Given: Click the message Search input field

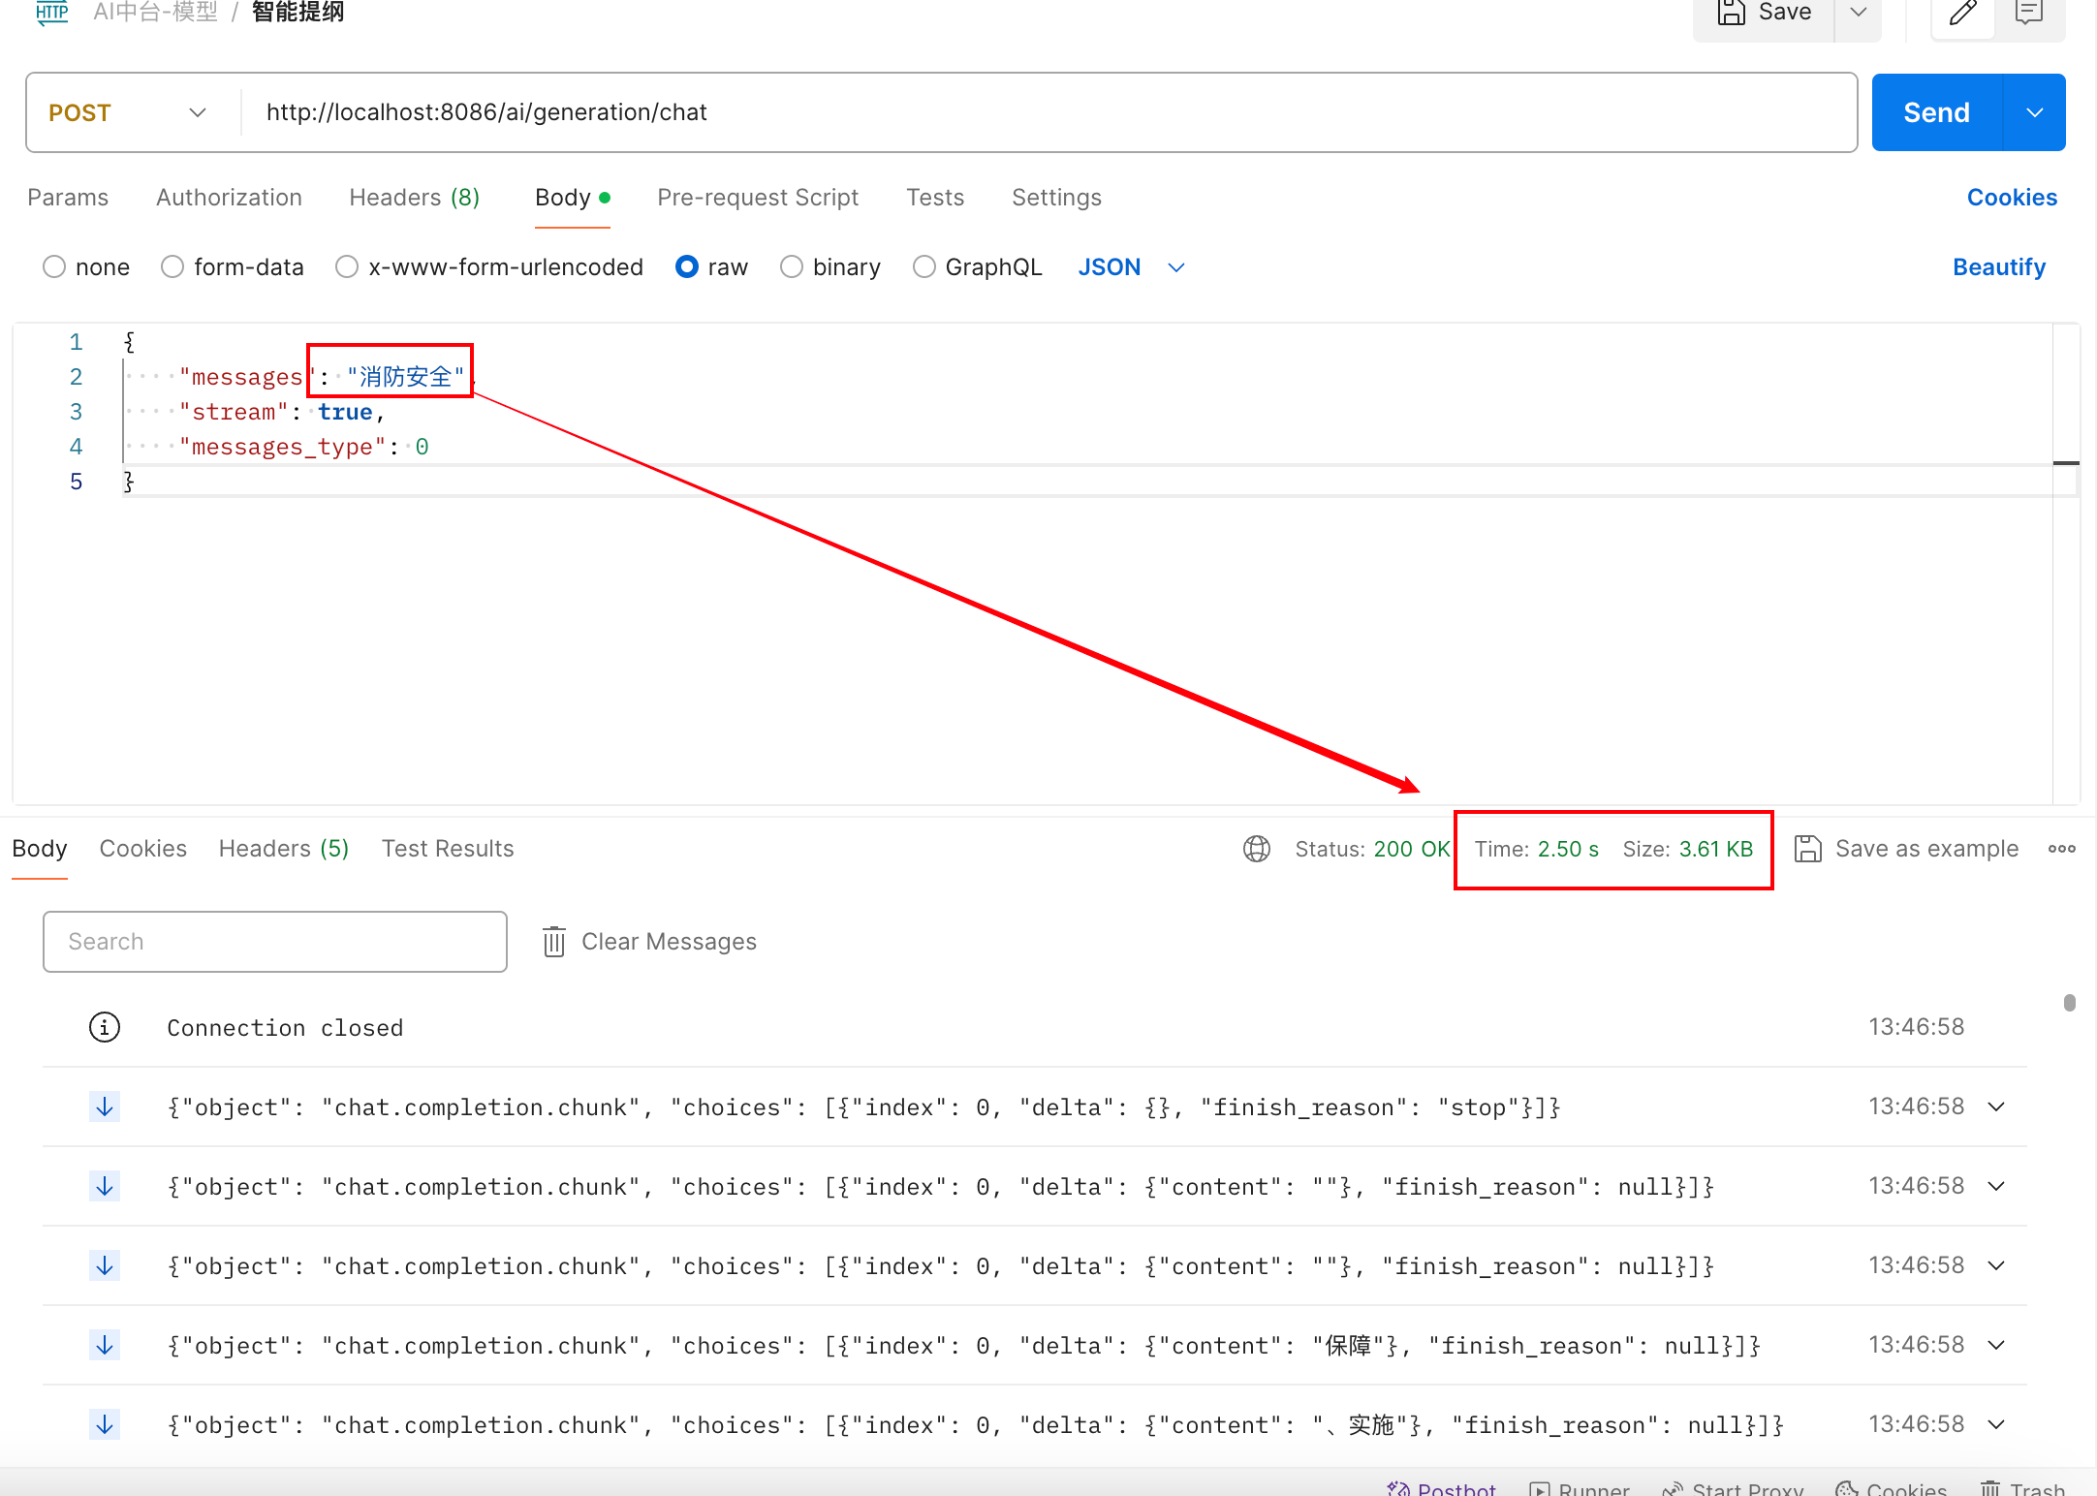Looking at the screenshot, I should 275,942.
